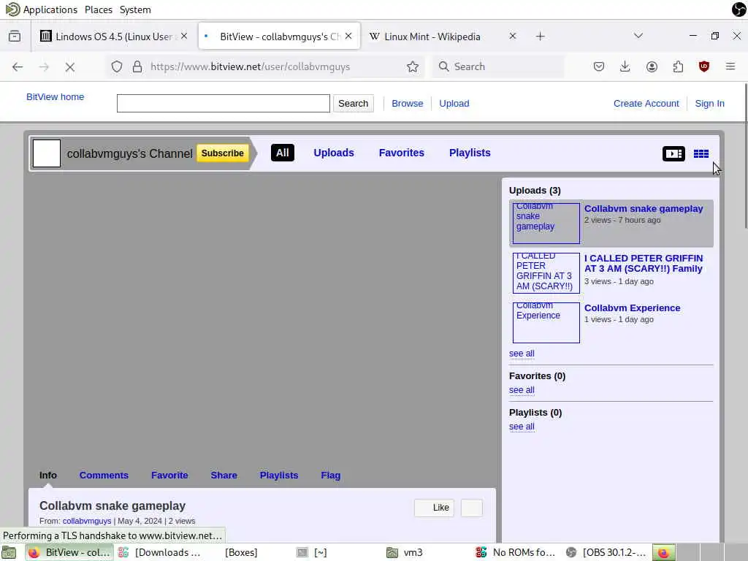This screenshot has width=748, height=561.
Task: Open the Firefox hamburger menu
Action: pos(730,66)
